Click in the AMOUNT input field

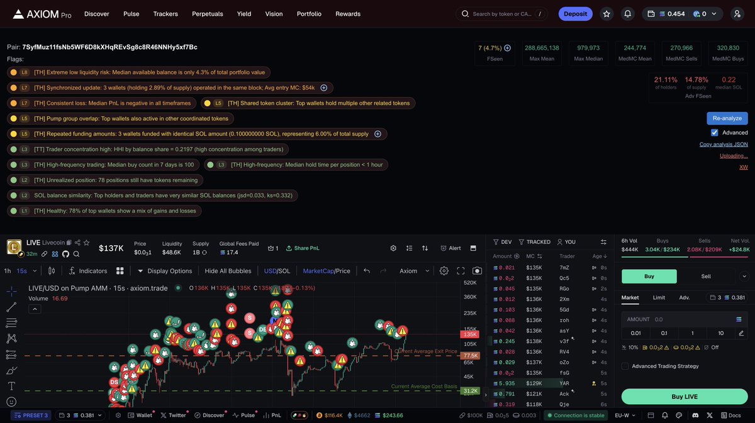click(x=685, y=319)
